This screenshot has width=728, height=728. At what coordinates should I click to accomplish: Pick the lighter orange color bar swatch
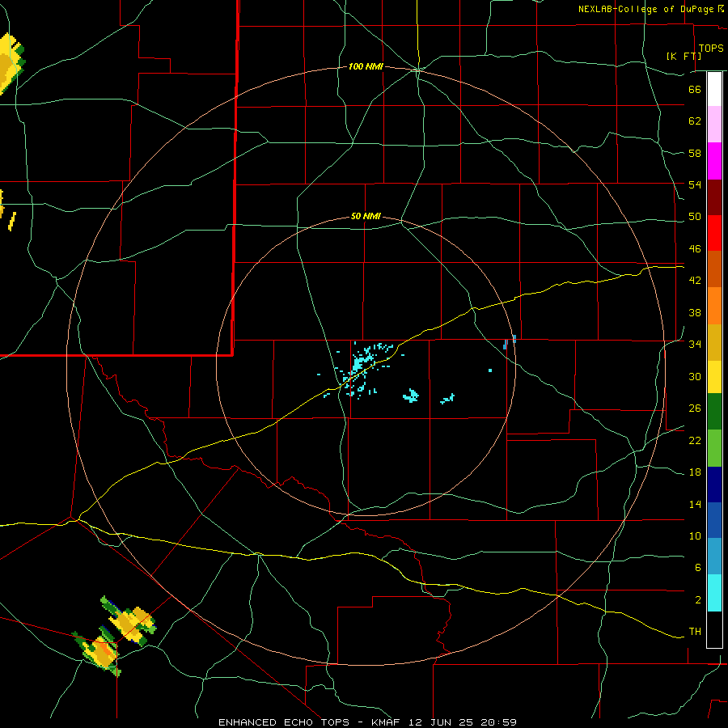coord(714,306)
